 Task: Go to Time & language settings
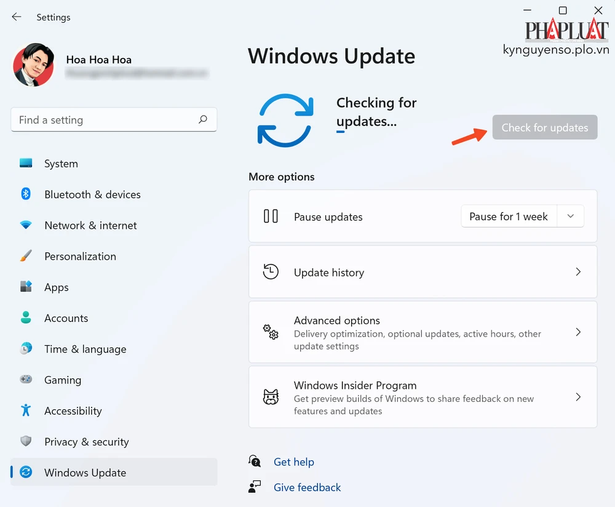[85, 349]
